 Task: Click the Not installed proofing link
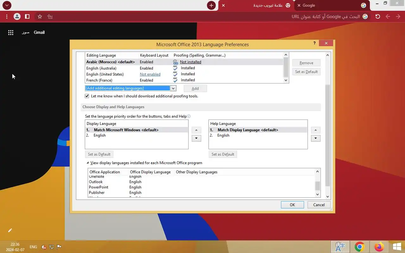click(x=190, y=62)
